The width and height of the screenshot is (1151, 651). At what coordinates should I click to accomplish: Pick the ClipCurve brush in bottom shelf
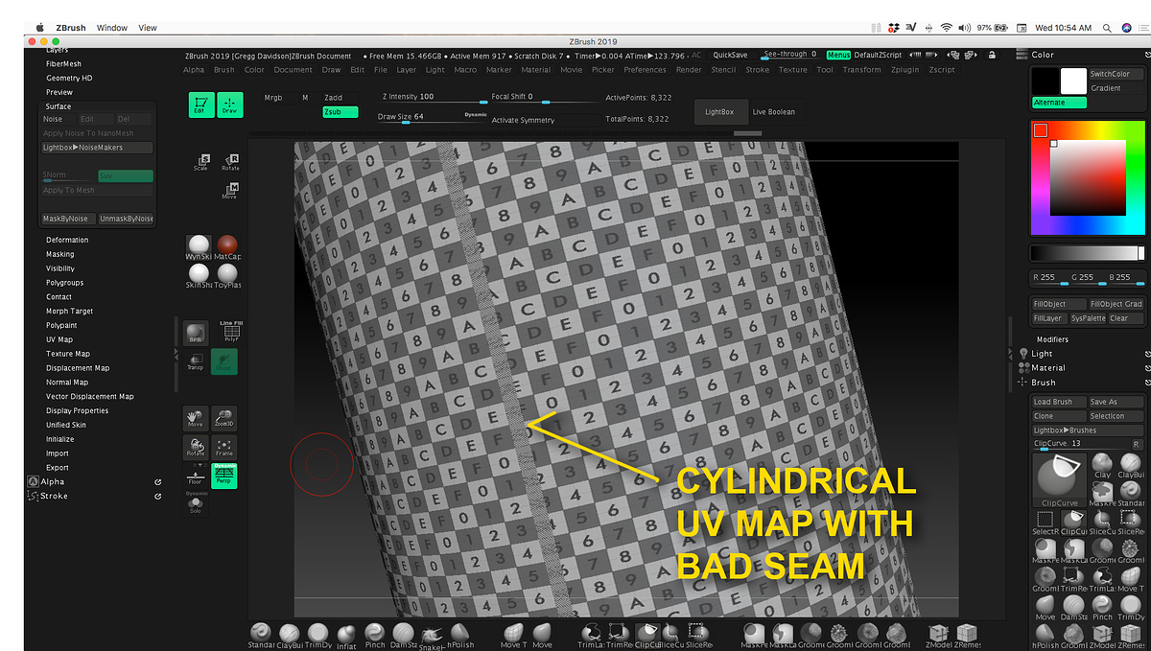(x=646, y=636)
